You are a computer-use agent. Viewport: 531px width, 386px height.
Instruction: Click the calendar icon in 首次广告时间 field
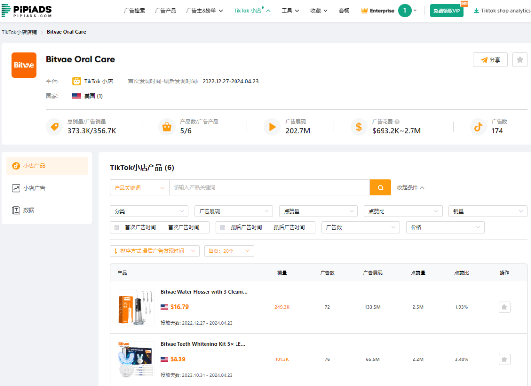pos(117,228)
